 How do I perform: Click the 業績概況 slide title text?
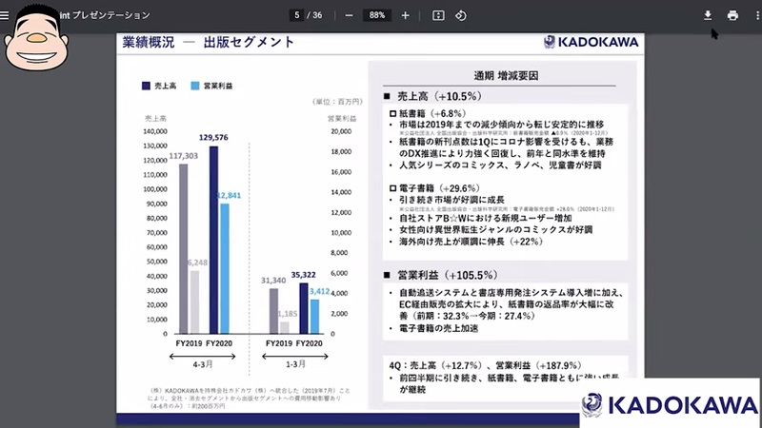pos(148,43)
